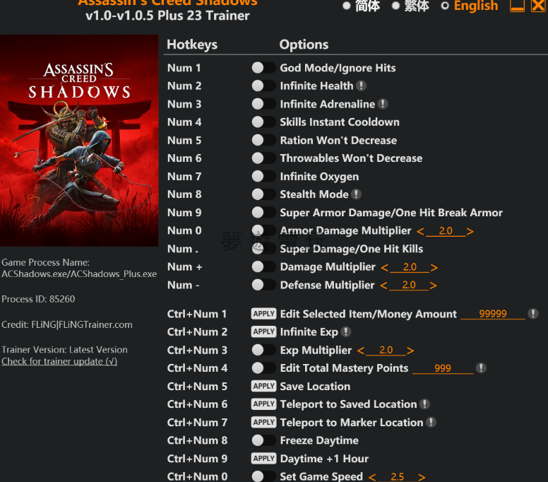Click the Hotkeys column header

point(192,45)
